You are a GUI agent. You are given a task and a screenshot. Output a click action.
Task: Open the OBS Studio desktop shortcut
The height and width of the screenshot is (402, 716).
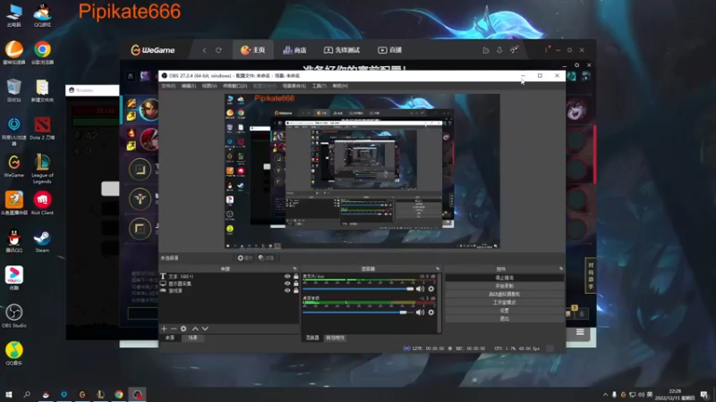[13, 316]
